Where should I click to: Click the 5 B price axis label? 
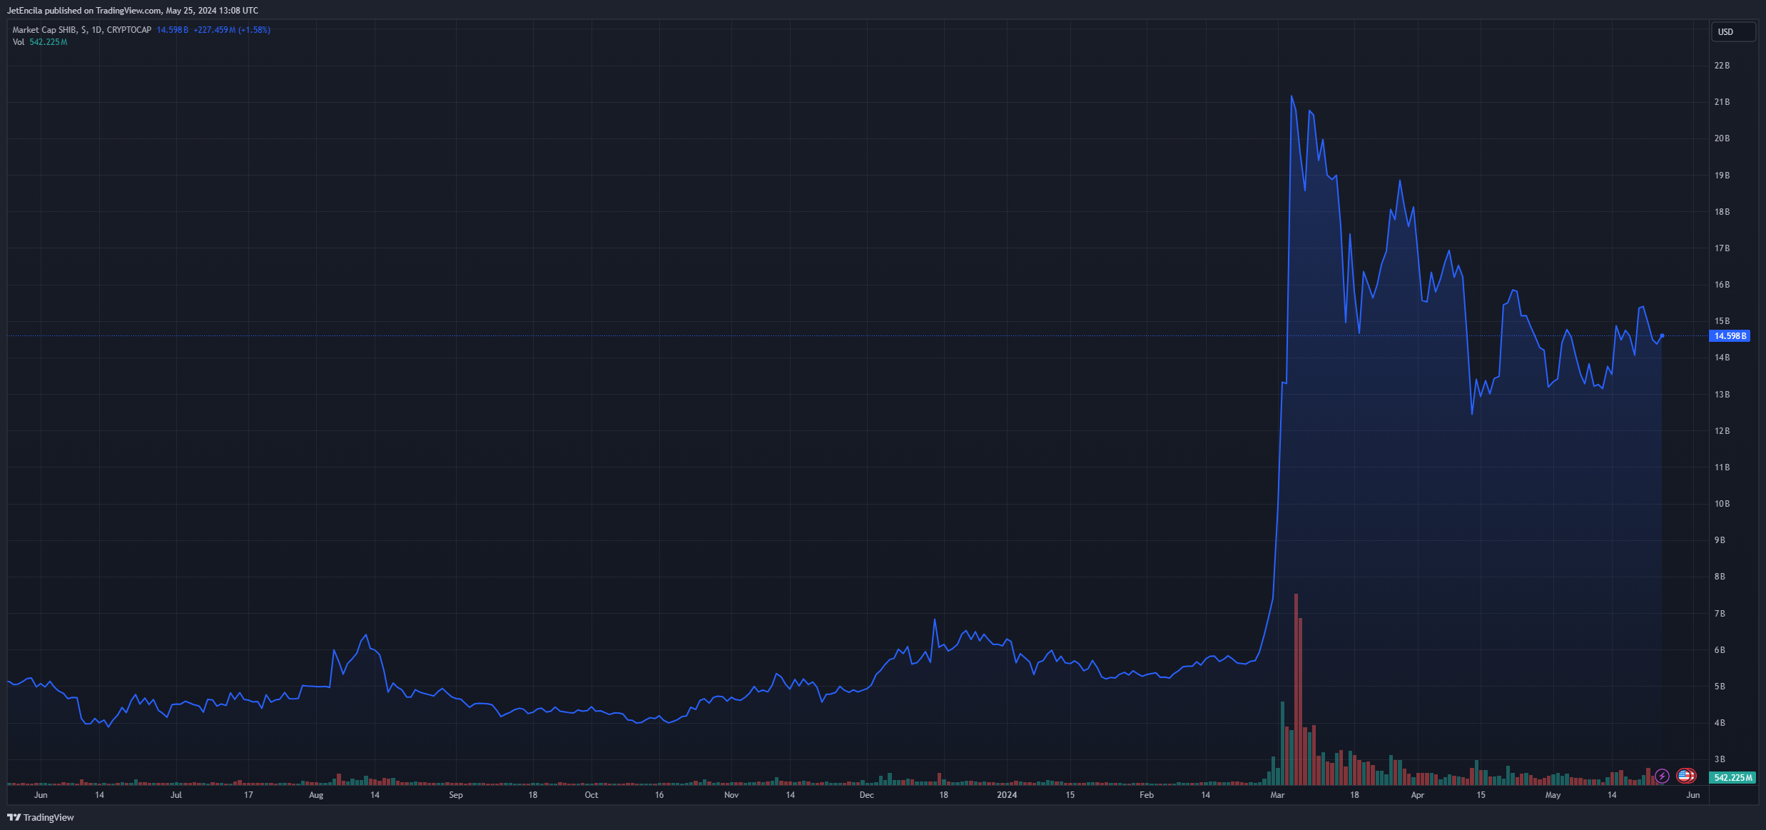click(x=1720, y=687)
